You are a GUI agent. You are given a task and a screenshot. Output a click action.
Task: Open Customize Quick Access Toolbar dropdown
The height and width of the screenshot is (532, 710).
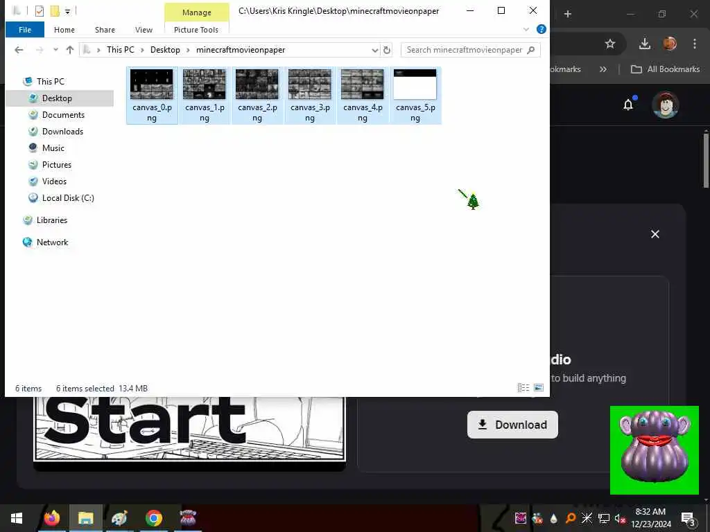67,11
